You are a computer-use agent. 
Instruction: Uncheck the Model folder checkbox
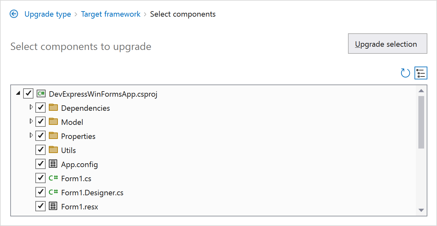click(40, 122)
